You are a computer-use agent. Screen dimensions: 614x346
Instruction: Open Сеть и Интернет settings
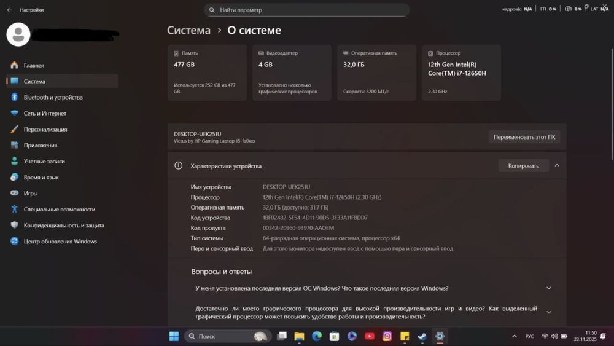pos(62,113)
